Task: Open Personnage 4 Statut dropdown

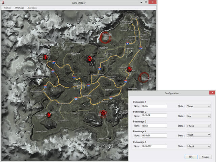Action: (198, 135)
